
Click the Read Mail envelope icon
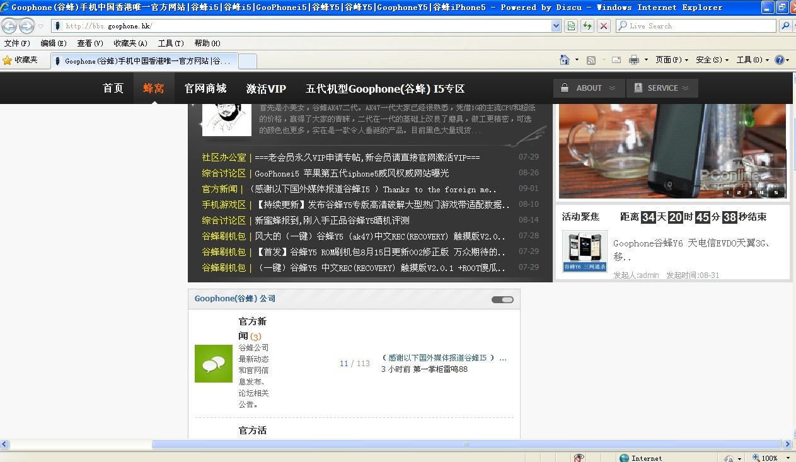[x=616, y=60]
